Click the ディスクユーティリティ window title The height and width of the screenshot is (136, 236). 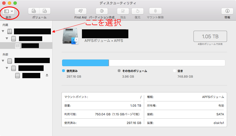click(x=118, y=3)
